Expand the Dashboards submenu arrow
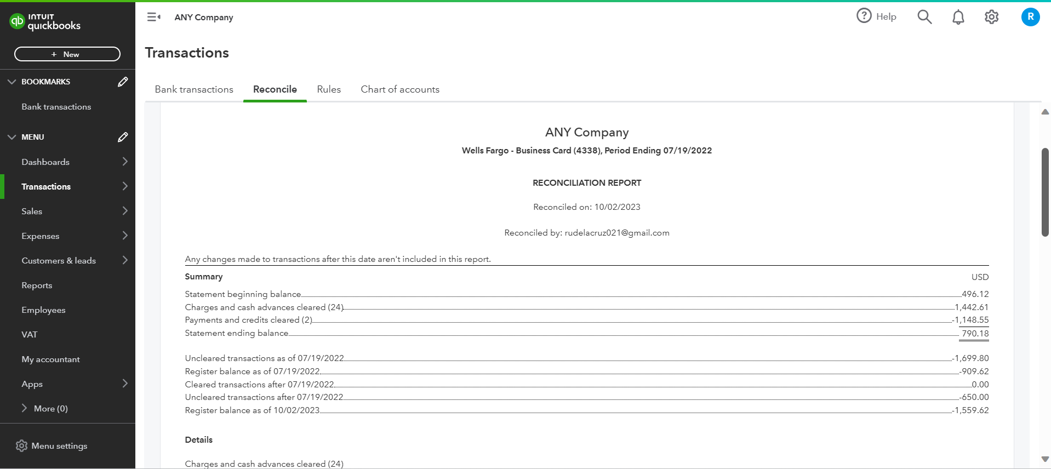 [x=125, y=162]
